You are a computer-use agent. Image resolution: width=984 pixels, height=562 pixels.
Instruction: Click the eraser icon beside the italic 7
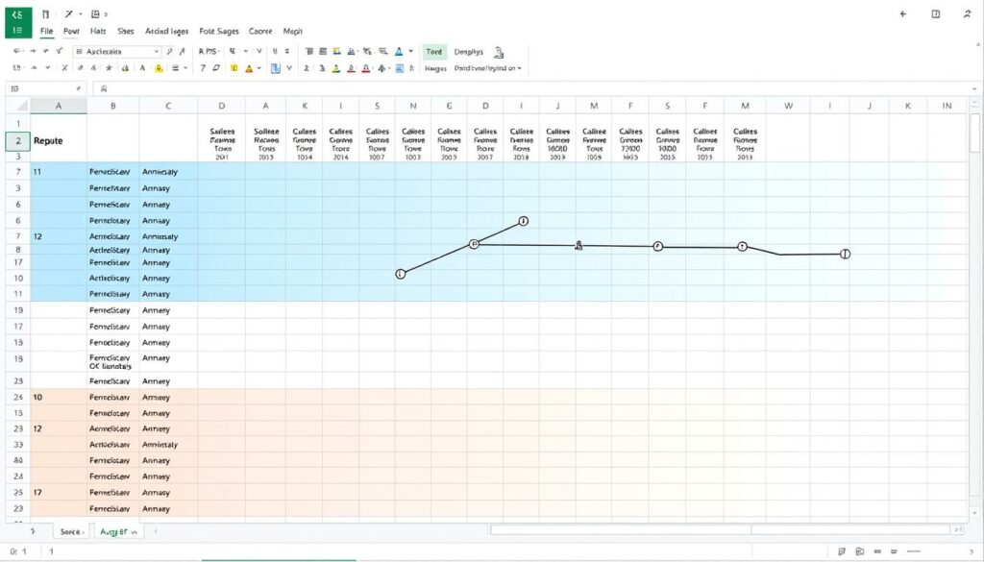click(216, 68)
